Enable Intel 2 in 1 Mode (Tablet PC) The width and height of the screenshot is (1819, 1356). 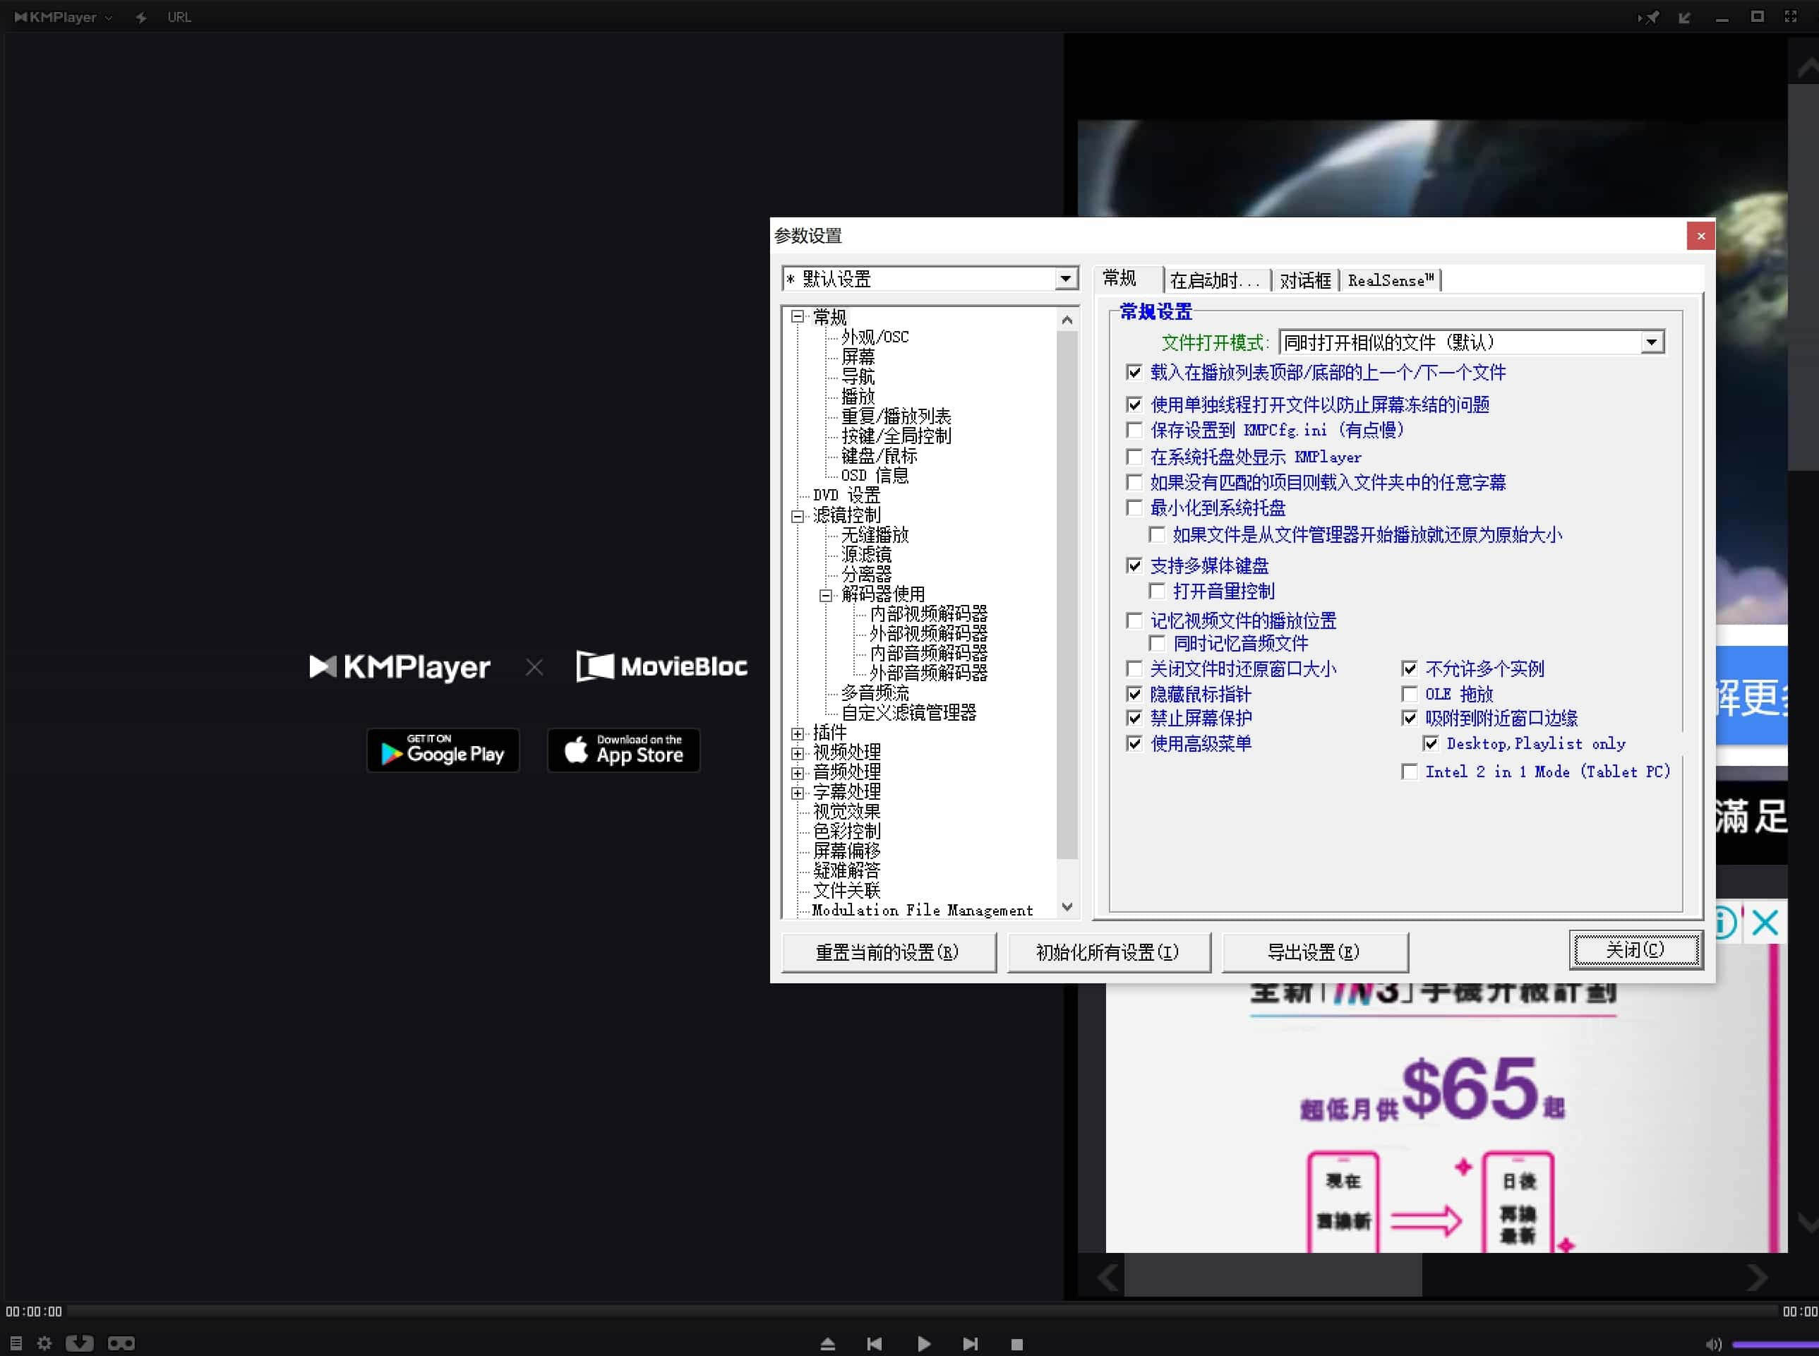coord(1410,772)
